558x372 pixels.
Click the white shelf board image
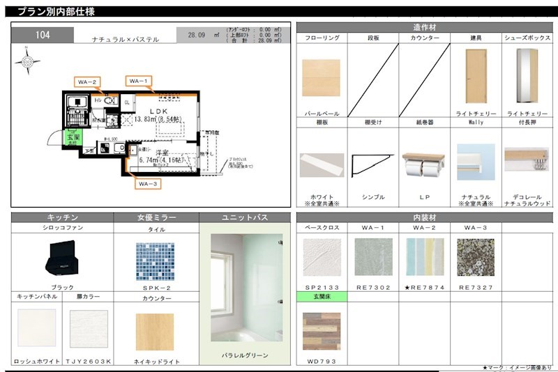[322, 166]
